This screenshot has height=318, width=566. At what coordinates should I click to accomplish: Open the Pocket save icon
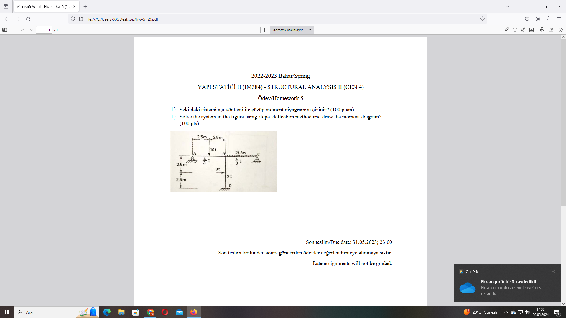pos(527,19)
